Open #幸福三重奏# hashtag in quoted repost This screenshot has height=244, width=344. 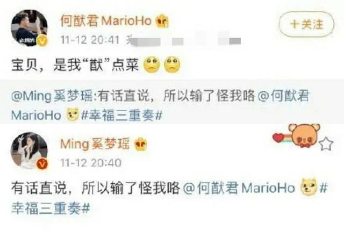[x=122, y=115]
